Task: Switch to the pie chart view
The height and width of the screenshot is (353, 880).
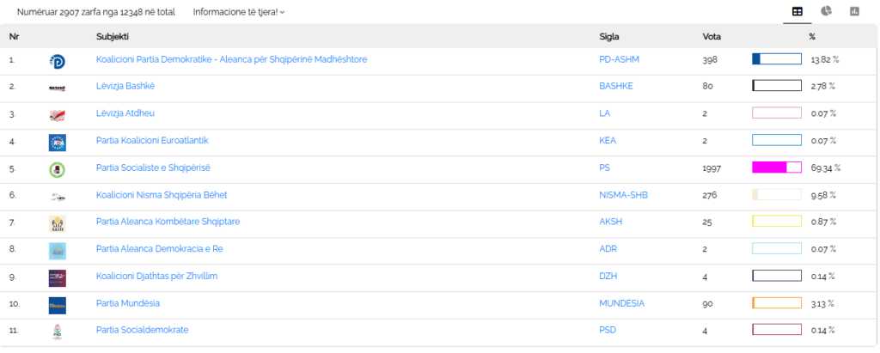Action: [x=826, y=12]
